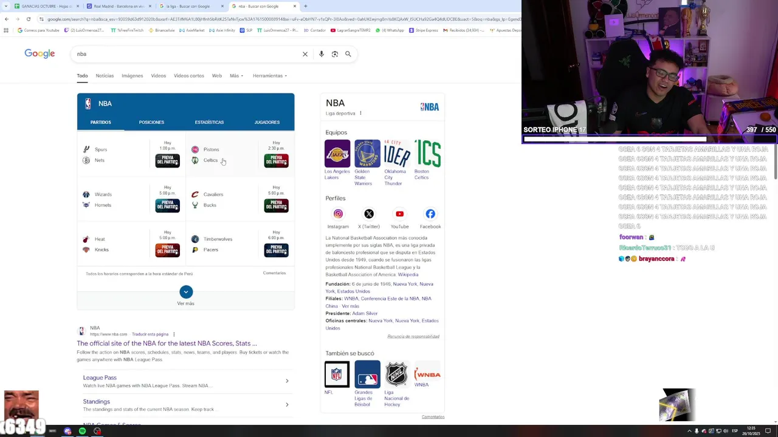The height and width of the screenshot is (437, 778).
Task: Show hidden system tray icons chevron
Action: point(689,431)
